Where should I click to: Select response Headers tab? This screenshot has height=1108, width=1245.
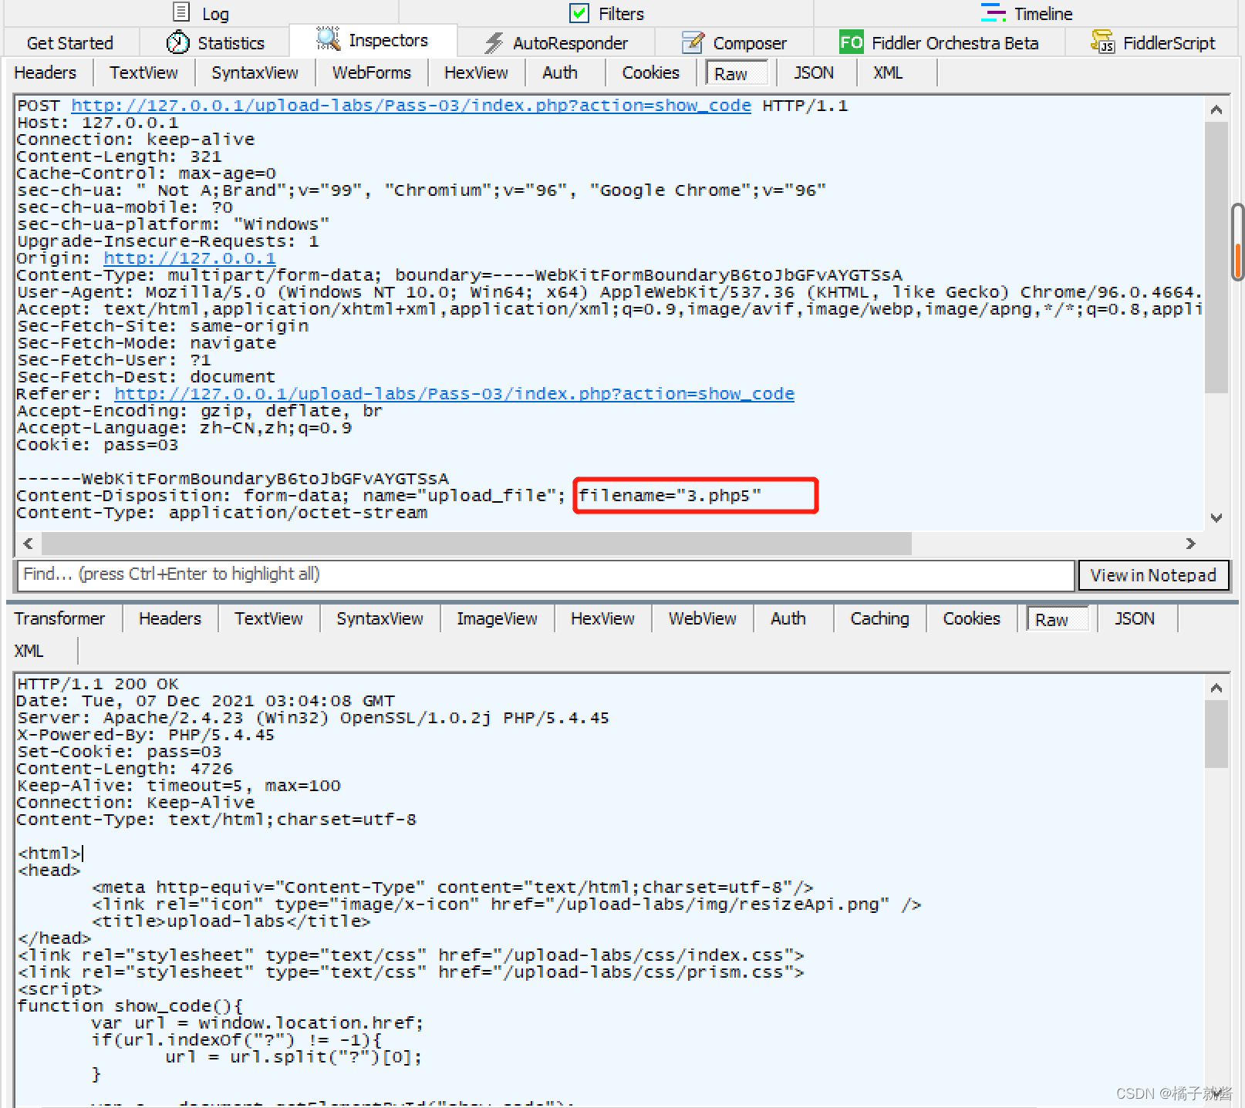(x=170, y=618)
